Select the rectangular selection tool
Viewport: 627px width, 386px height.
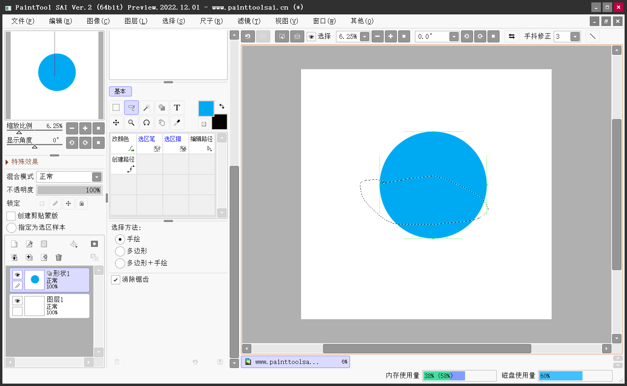coord(116,108)
